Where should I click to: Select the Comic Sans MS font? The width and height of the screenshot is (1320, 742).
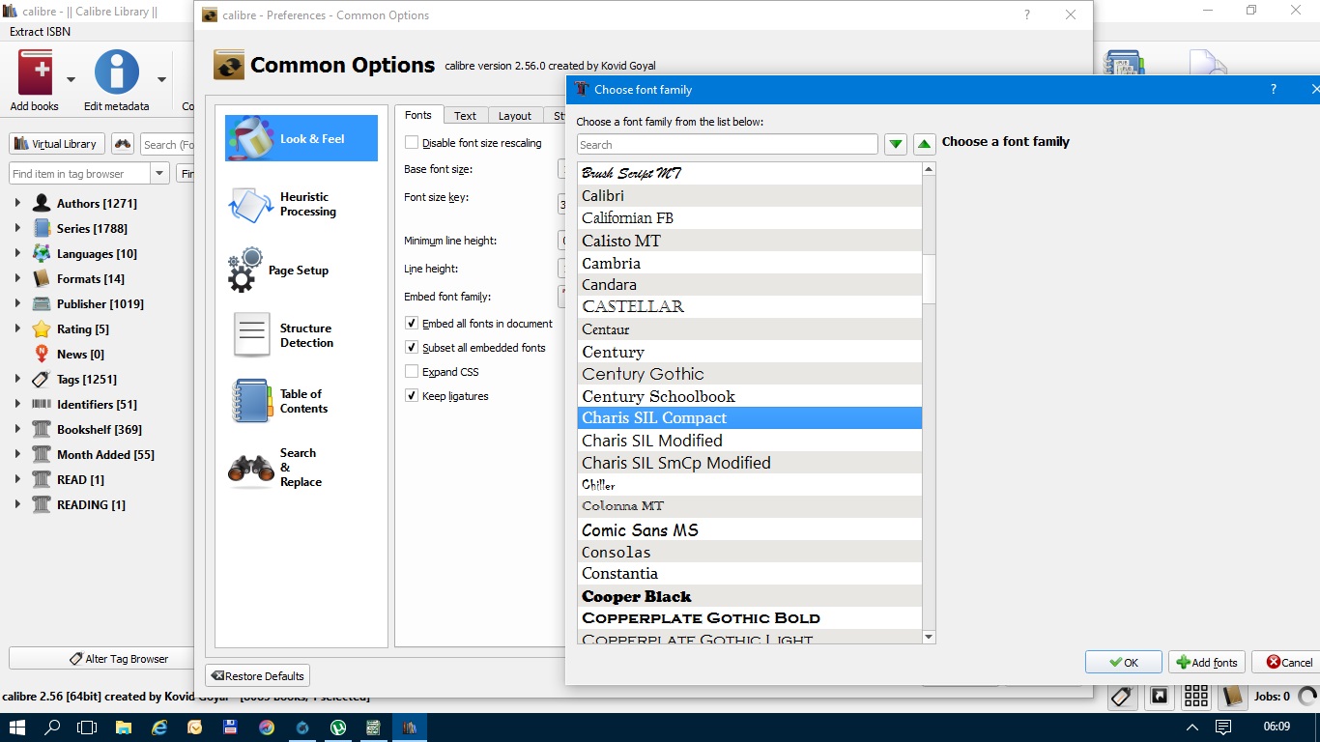point(750,529)
